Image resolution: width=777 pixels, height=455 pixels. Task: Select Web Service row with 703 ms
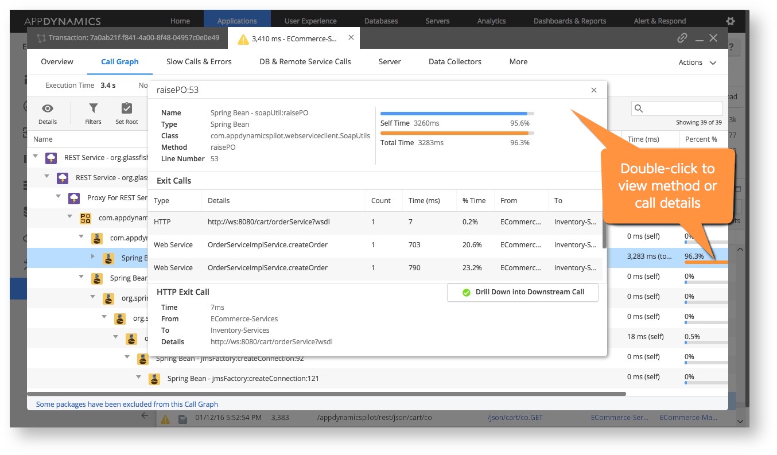point(375,245)
